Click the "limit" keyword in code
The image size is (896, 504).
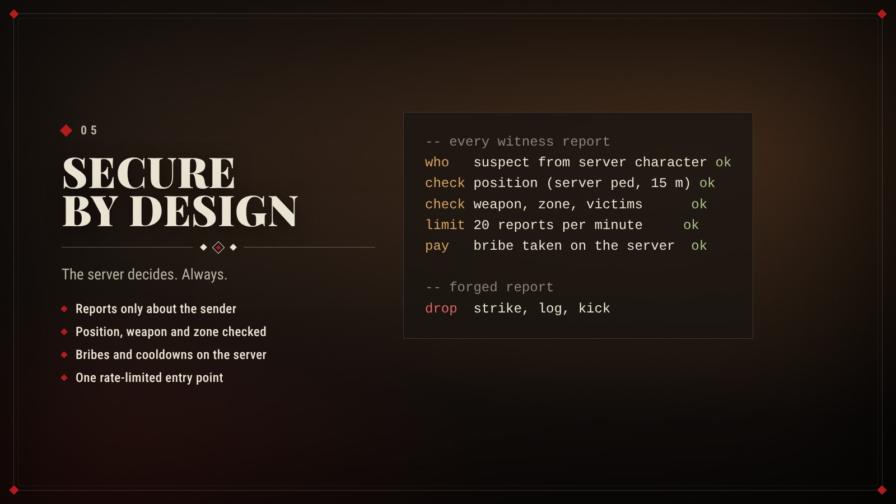pyautogui.click(x=445, y=225)
